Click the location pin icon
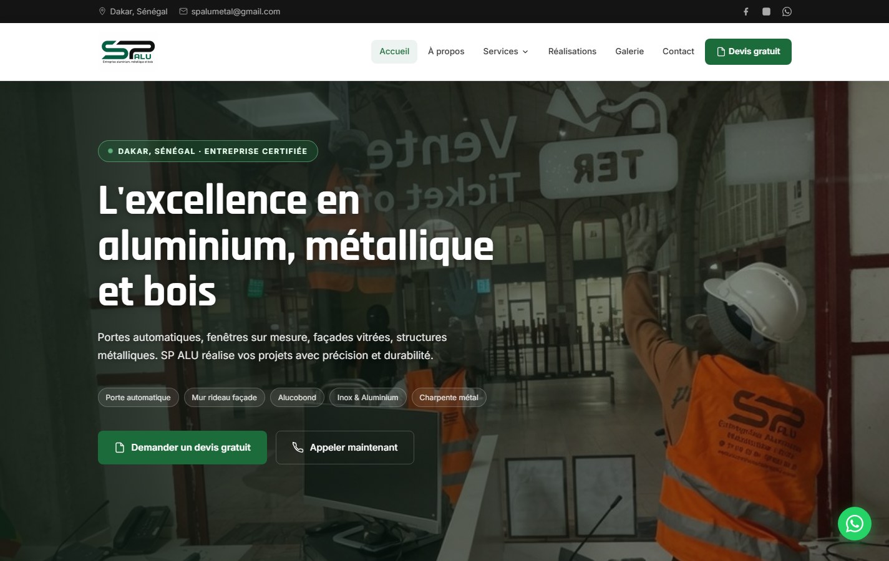This screenshot has width=889, height=561. coord(102,11)
